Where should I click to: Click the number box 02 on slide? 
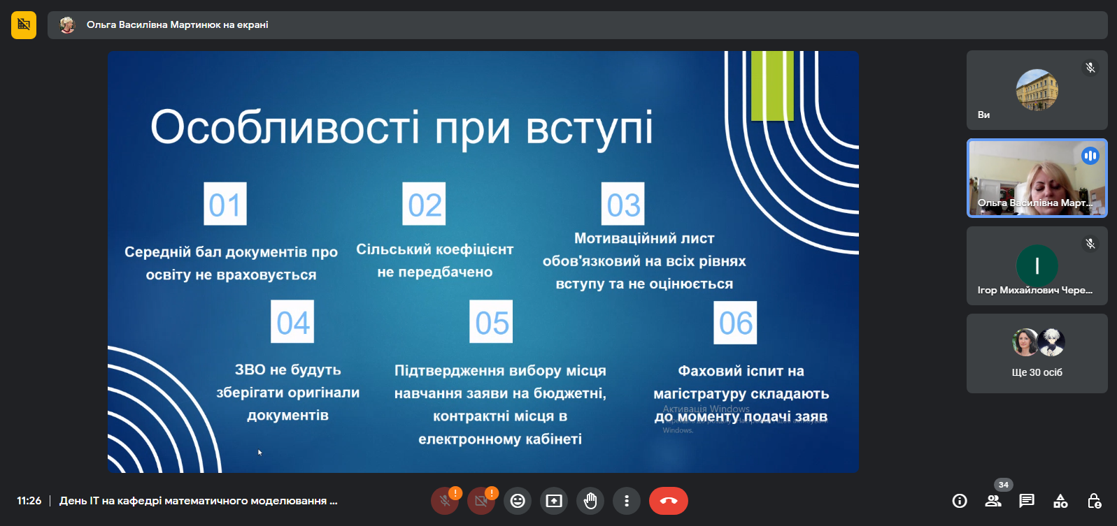(425, 204)
